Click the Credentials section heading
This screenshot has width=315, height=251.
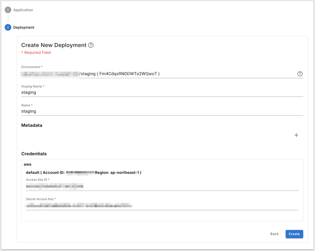34,154
